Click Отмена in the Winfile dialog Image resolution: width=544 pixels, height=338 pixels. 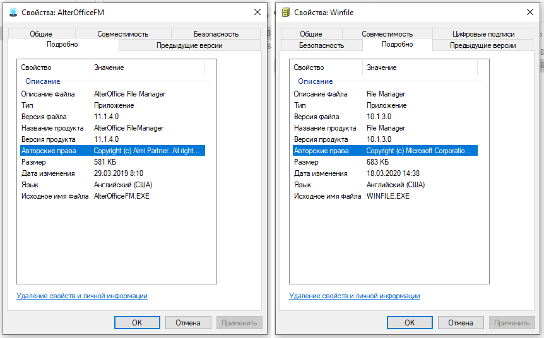coord(461,323)
